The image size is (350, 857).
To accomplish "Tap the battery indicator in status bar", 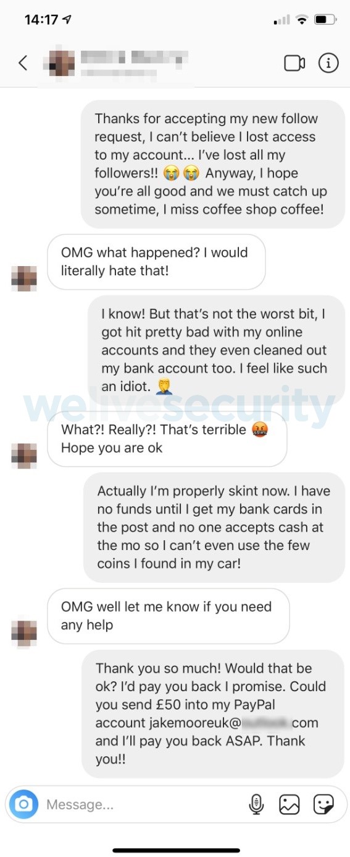I will tap(324, 20).
